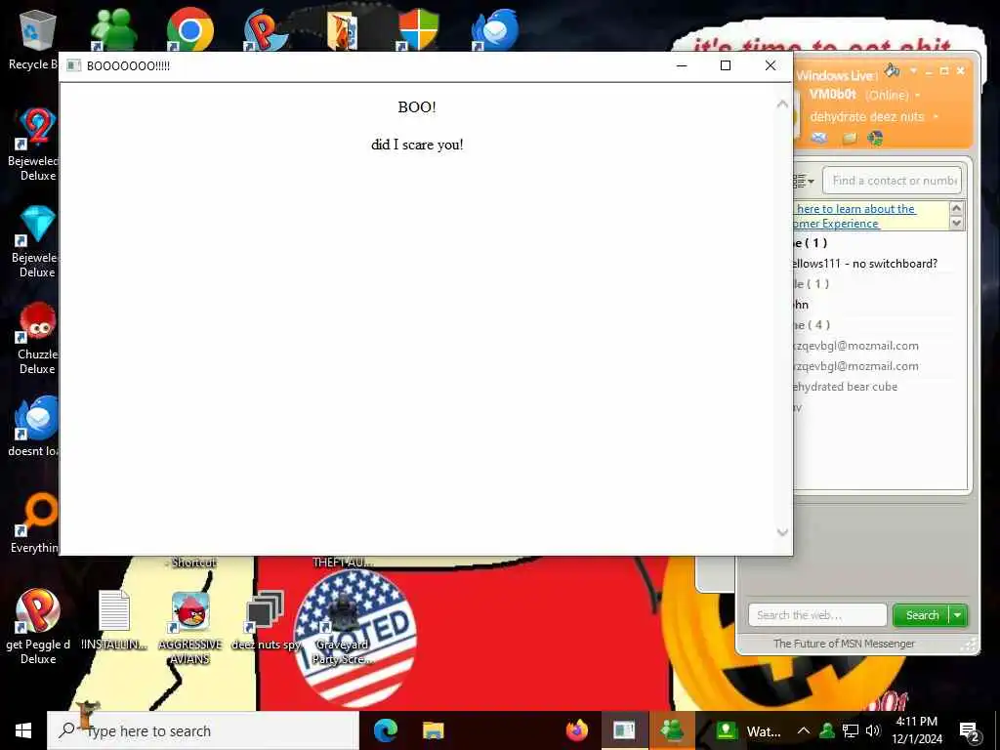Click the Windows Live Messenger taskbar button
Viewport: 1000px width, 750px height.
(x=672, y=730)
